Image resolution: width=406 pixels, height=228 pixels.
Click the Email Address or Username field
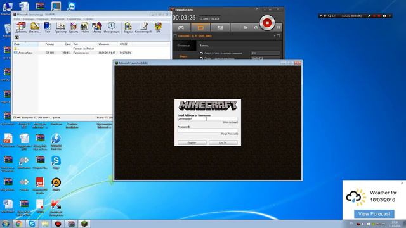coord(207,119)
